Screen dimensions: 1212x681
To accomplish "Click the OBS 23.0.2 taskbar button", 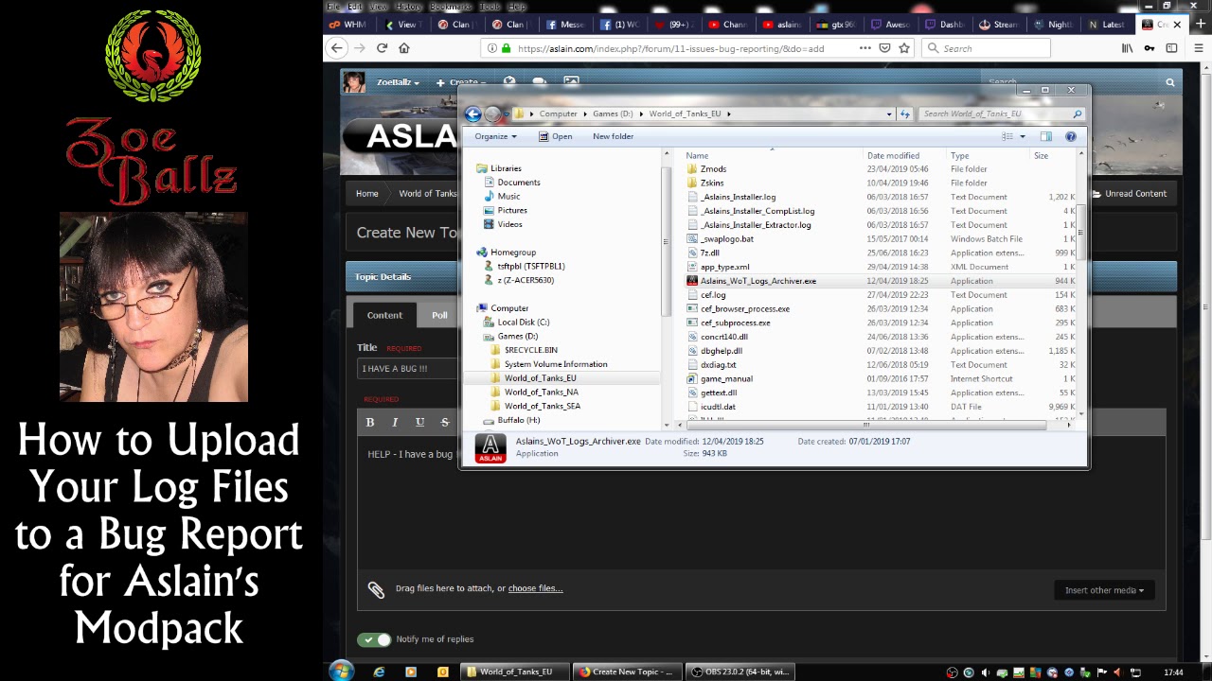I will click(x=740, y=672).
